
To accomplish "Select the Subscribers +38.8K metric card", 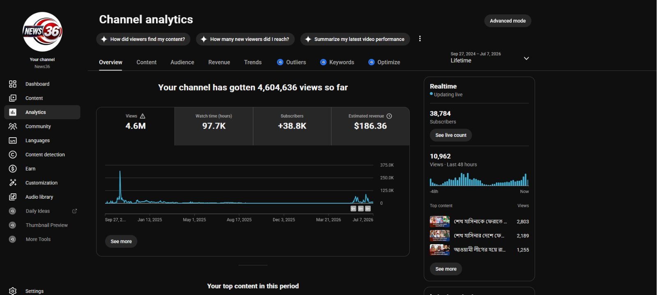I will (x=292, y=126).
